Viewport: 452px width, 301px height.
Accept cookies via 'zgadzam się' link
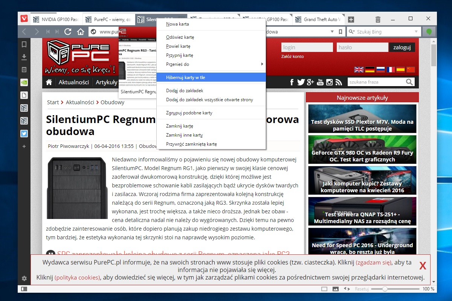374,263
